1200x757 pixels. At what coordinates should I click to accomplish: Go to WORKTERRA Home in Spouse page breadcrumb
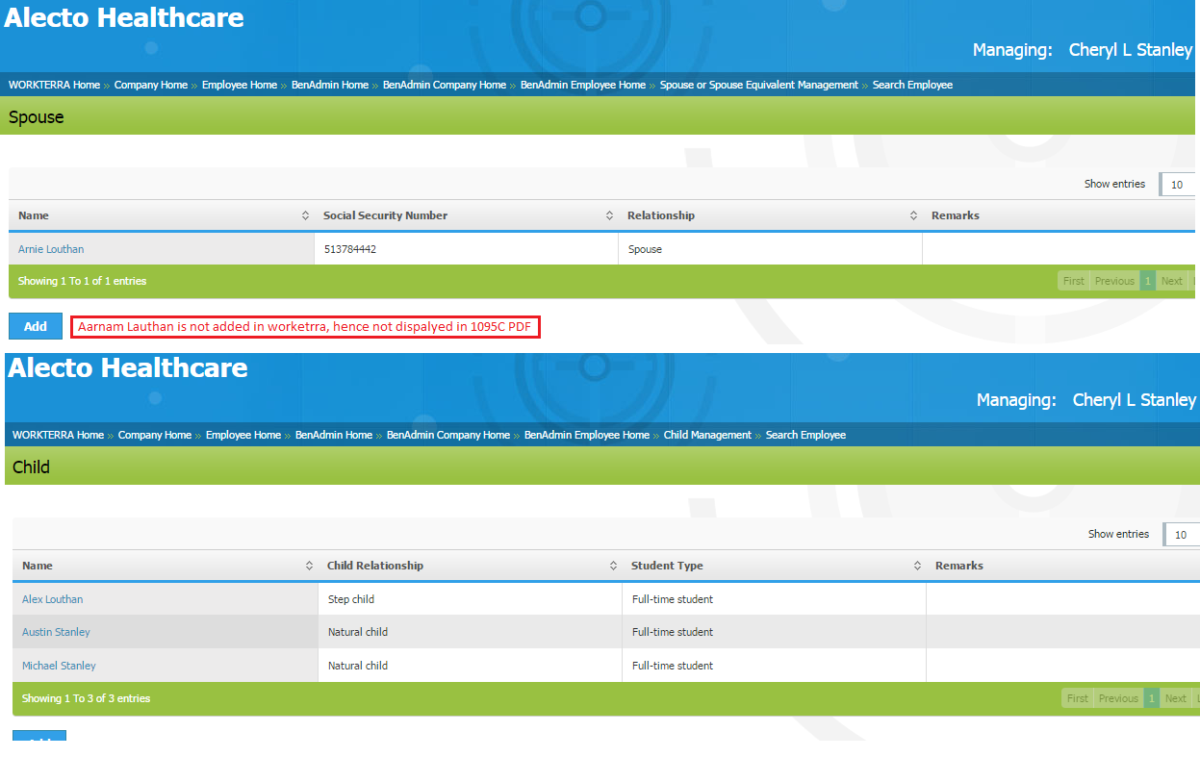click(x=54, y=85)
